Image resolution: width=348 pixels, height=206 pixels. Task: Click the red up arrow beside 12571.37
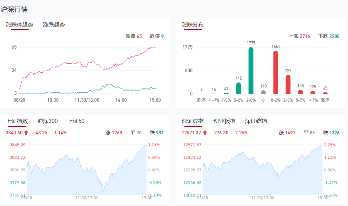[x=205, y=133]
